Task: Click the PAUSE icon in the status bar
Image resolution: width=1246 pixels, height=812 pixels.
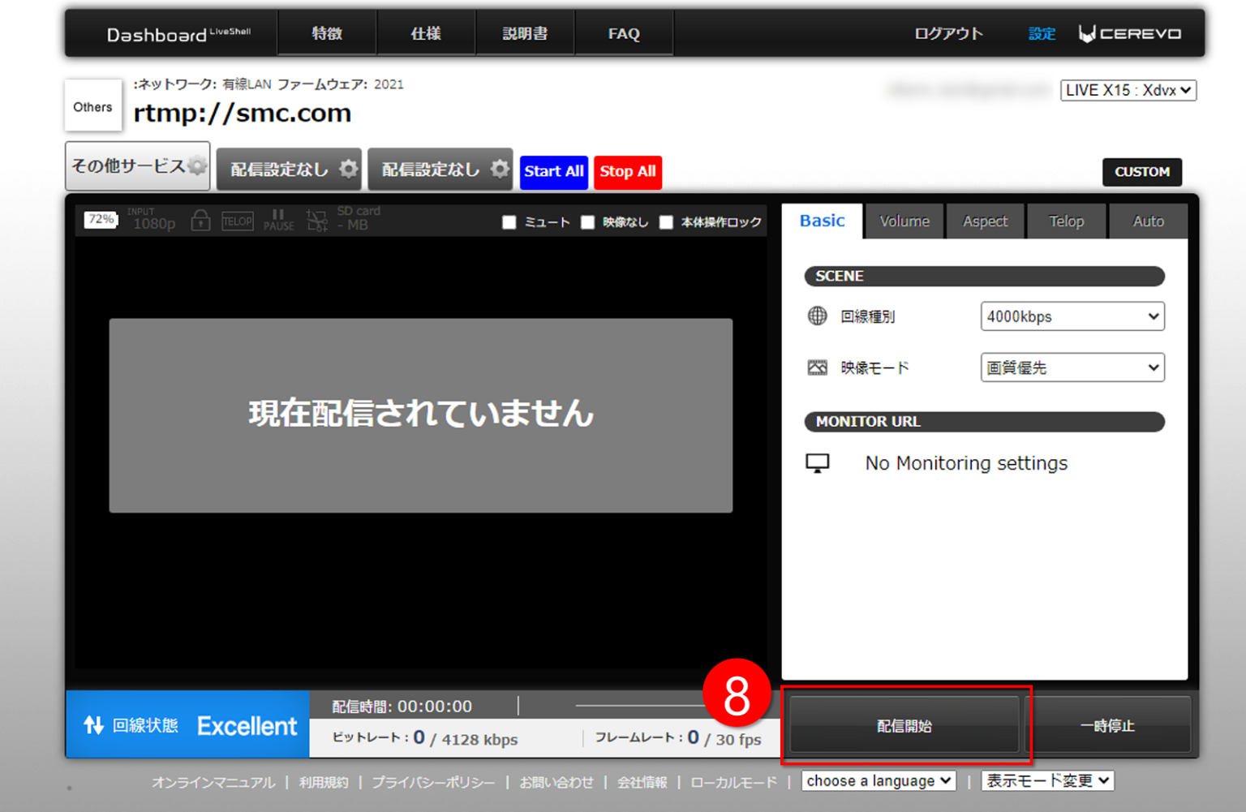Action: tap(278, 220)
